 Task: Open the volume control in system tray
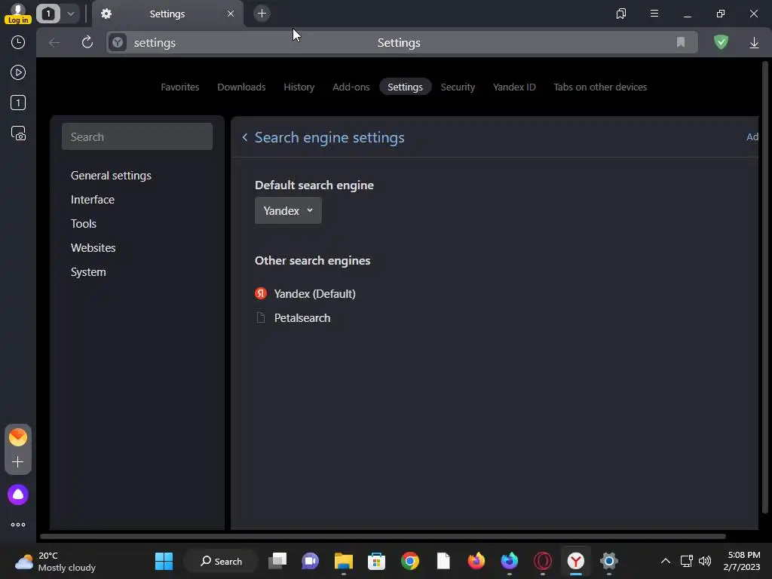(705, 561)
